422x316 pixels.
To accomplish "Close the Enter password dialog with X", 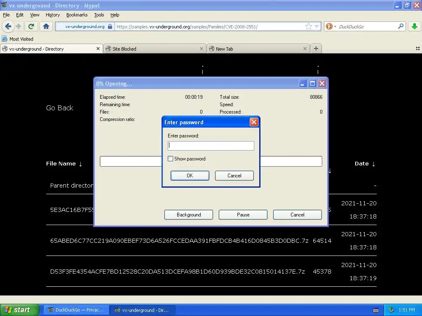I will (x=254, y=122).
